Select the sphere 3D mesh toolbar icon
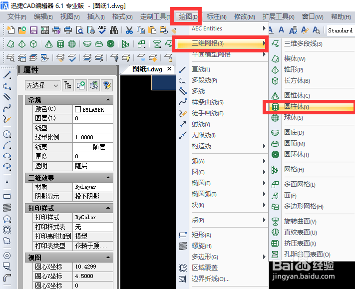Viewport: 355px width, 289px height. pyautogui.click(x=72, y=44)
